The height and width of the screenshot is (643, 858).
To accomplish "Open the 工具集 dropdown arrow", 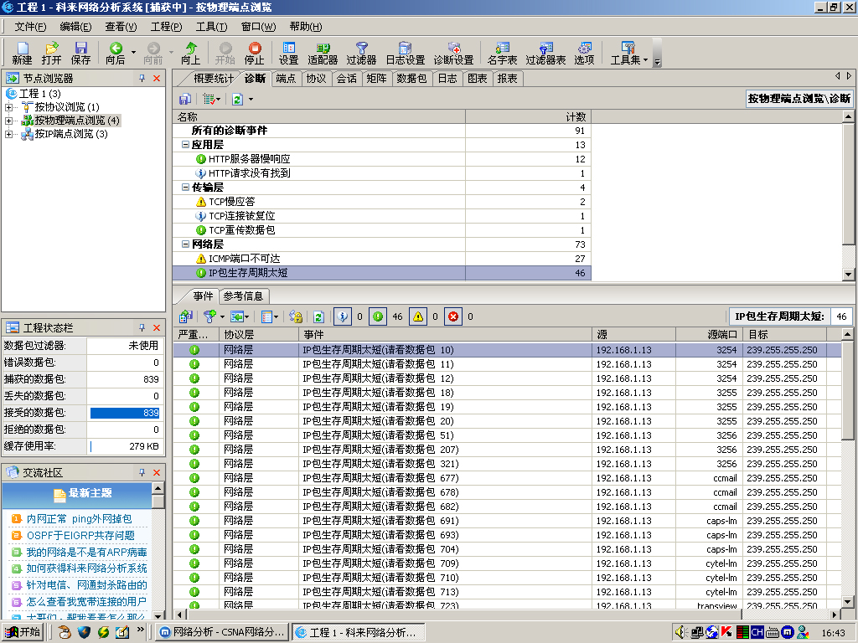I will click(x=645, y=59).
